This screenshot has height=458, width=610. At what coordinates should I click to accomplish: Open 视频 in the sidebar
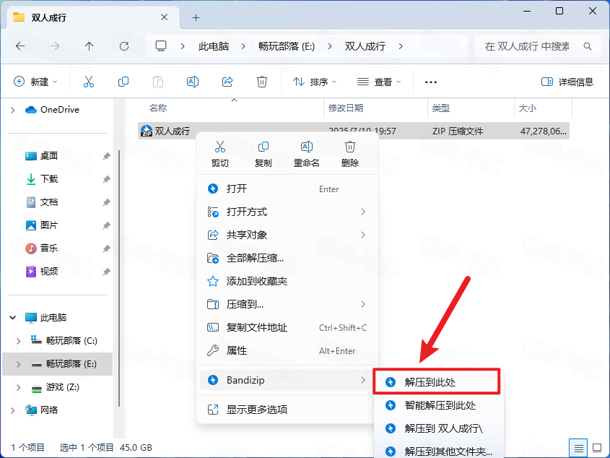click(48, 271)
